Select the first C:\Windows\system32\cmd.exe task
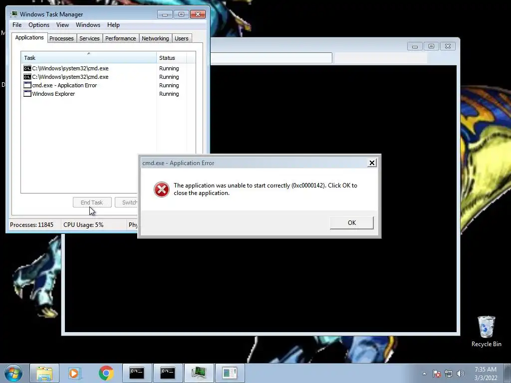This screenshot has height=383, width=511. (108, 68)
